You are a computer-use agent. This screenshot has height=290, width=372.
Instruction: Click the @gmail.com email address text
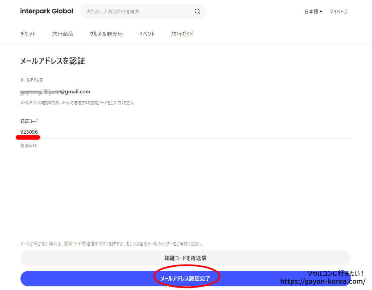(x=55, y=92)
